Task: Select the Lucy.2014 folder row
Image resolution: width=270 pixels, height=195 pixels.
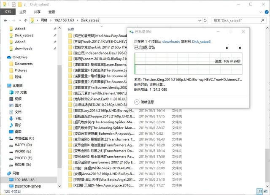Action: click(125, 111)
